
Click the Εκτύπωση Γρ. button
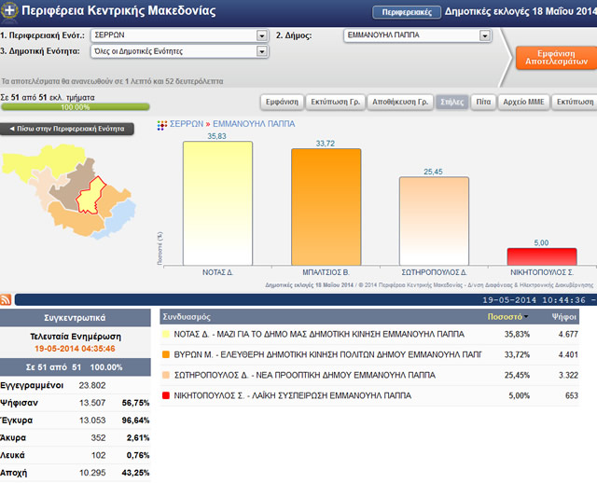[334, 102]
